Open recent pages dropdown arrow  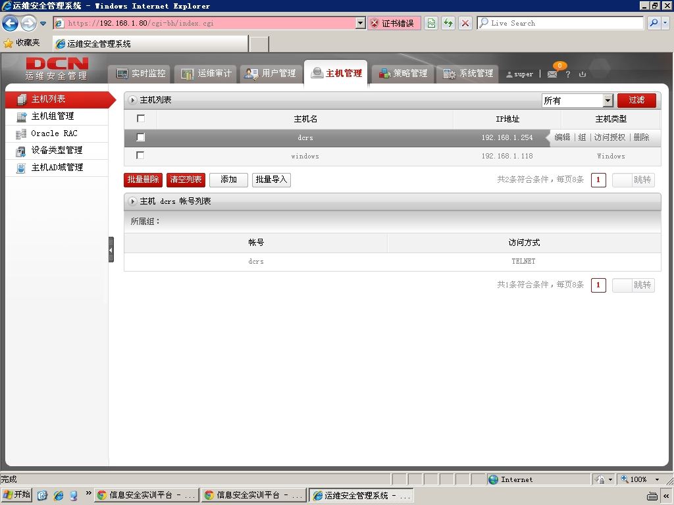click(43, 23)
